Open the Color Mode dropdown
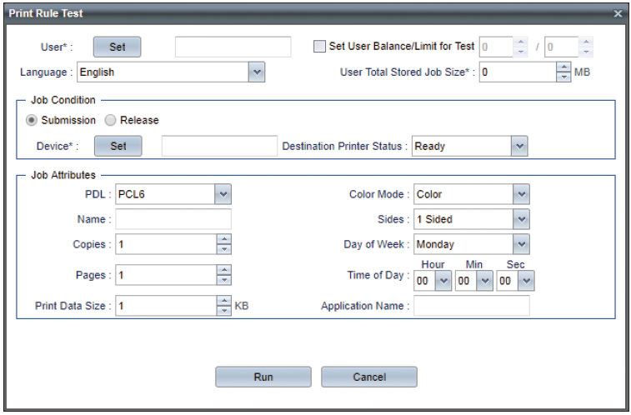Image resolution: width=631 pixels, height=415 pixels. click(521, 195)
